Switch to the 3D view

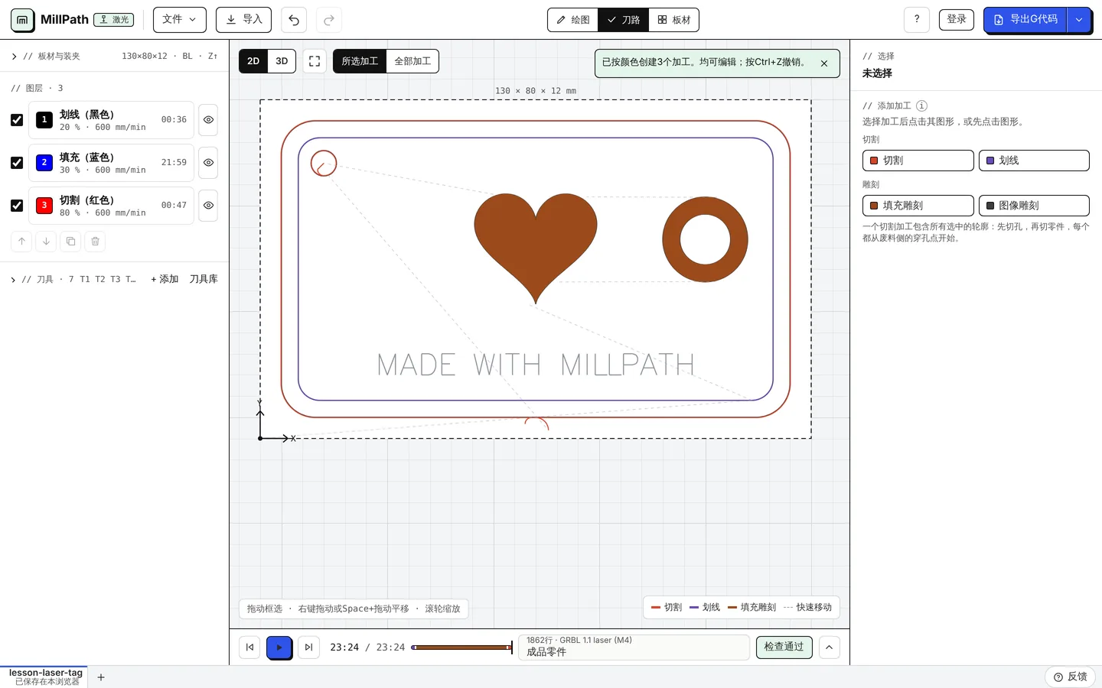282,61
